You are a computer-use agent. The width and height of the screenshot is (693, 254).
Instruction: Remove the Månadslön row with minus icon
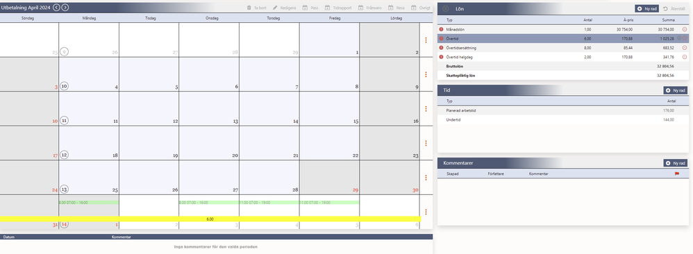pyautogui.click(x=685, y=29)
